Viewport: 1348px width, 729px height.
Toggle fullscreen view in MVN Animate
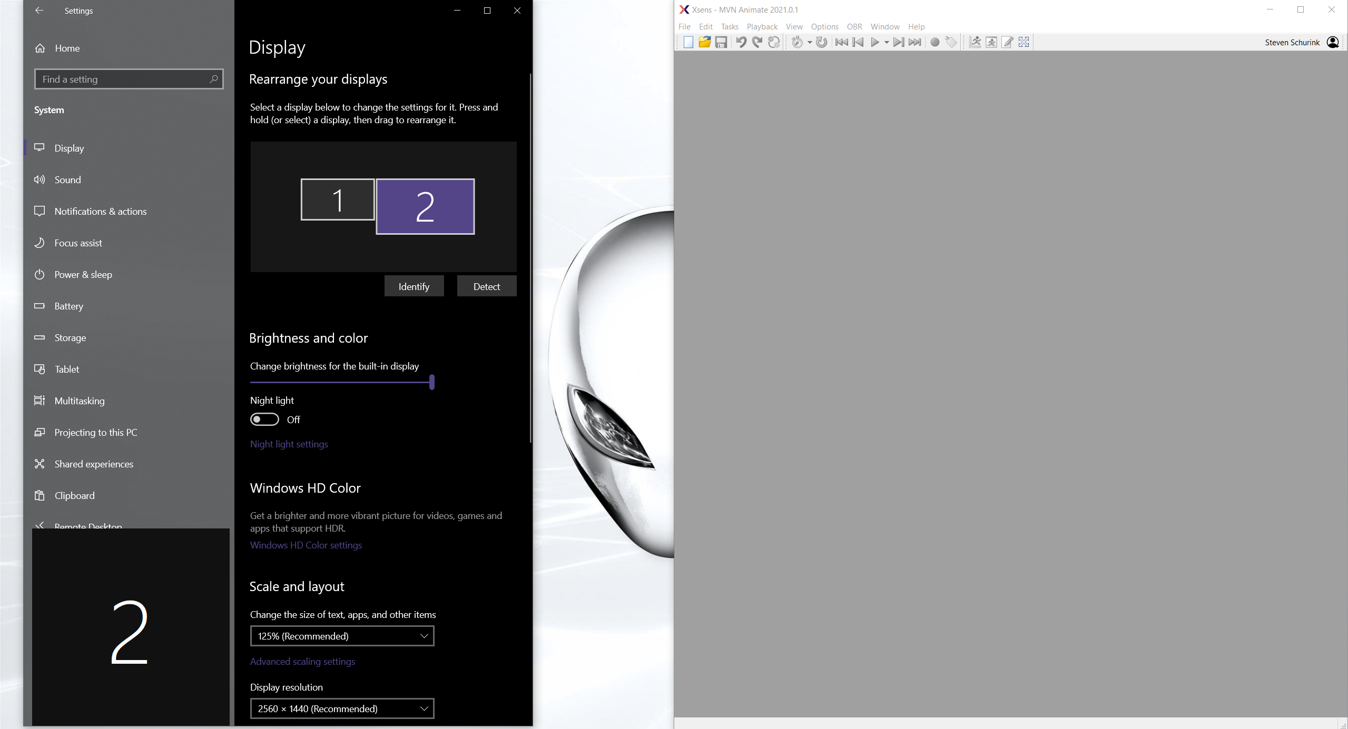(x=1023, y=42)
